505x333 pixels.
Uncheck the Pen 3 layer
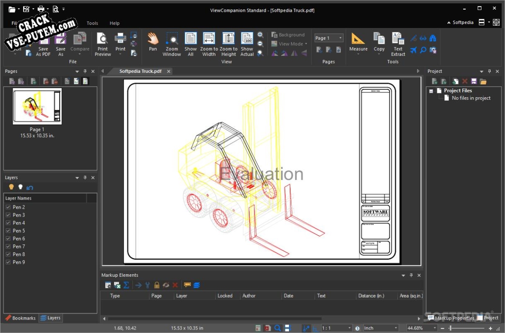pos(8,215)
